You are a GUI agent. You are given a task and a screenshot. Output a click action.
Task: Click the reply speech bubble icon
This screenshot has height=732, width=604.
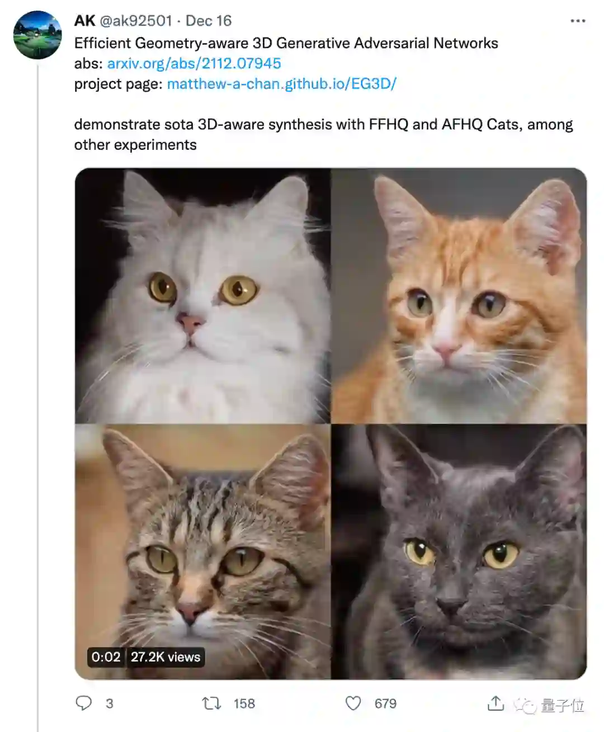pyautogui.click(x=83, y=702)
